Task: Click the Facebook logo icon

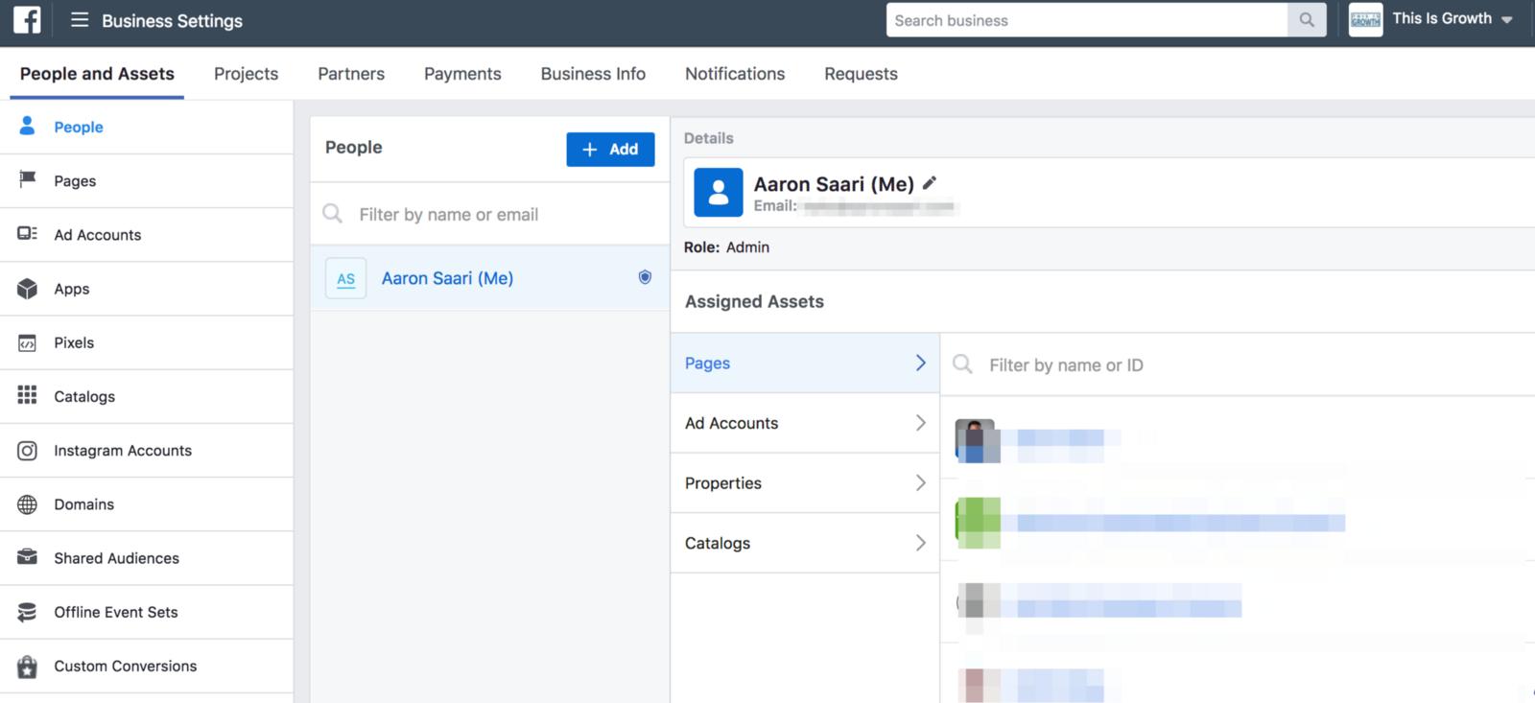Action: (x=27, y=19)
